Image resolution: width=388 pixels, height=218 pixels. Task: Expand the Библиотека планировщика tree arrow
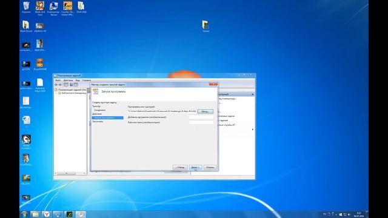[x=56, y=93]
